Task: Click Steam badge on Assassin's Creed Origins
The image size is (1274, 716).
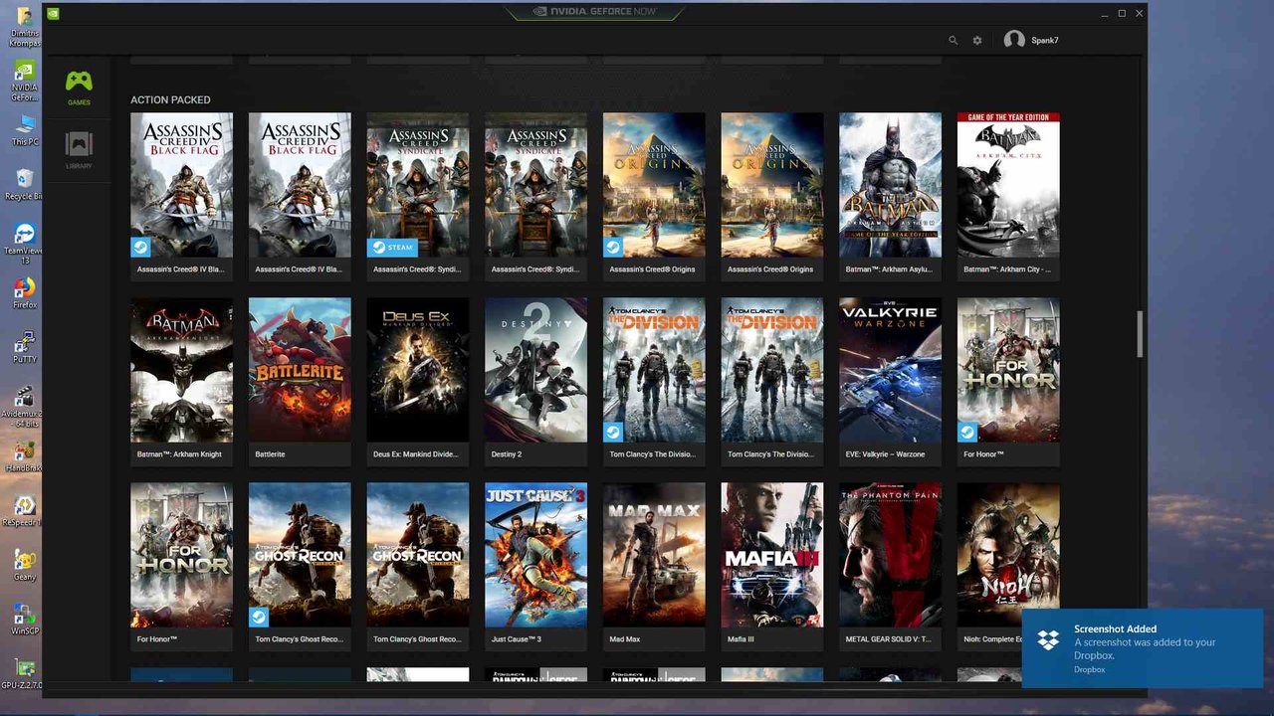Action: [613, 248]
